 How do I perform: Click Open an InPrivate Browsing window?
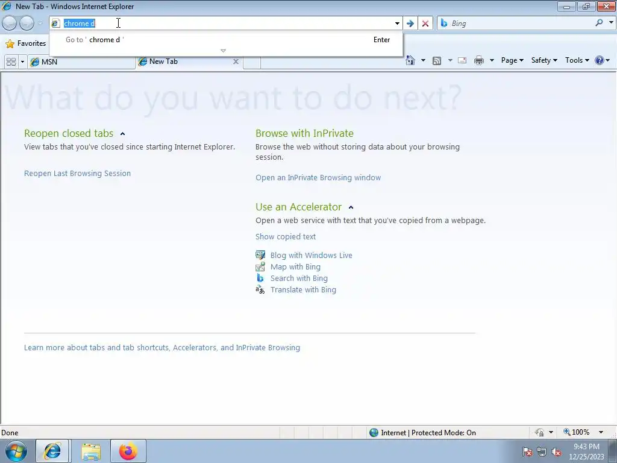click(318, 178)
